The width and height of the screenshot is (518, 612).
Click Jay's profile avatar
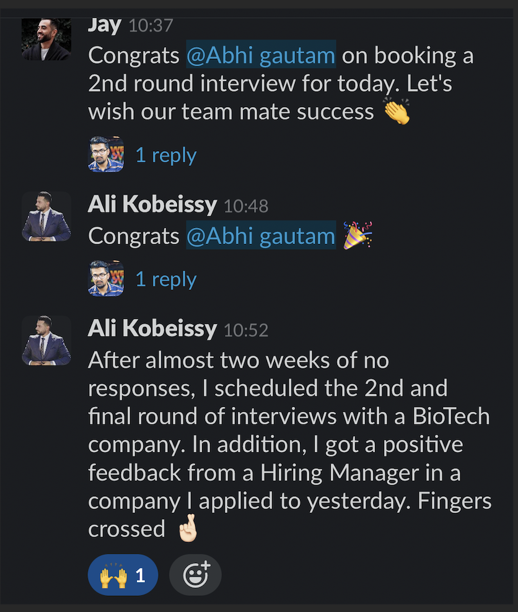pyautogui.click(x=46, y=40)
